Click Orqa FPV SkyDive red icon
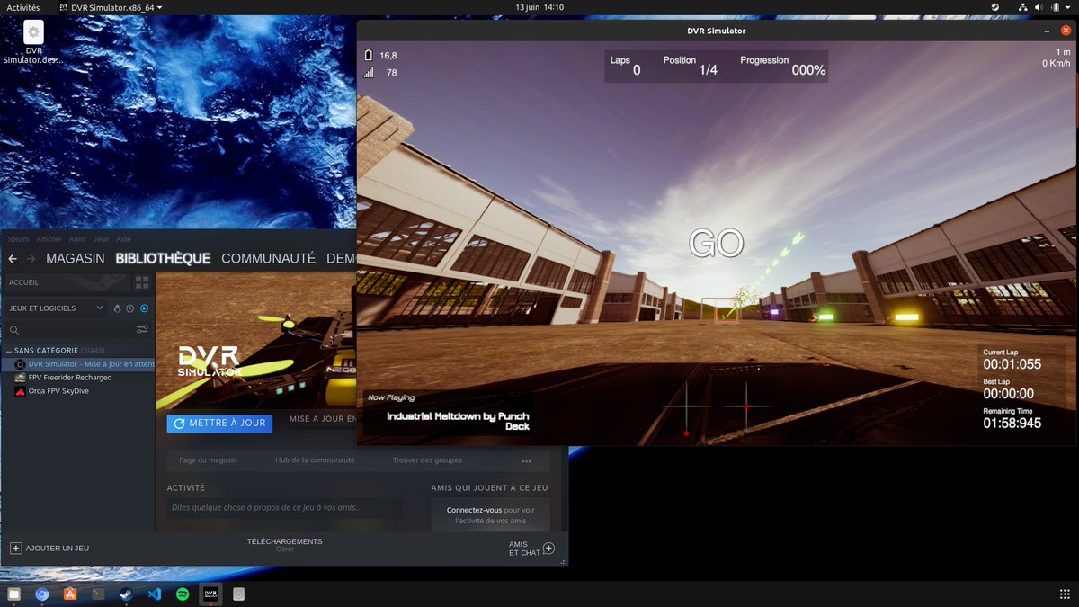 click(20, 391)
